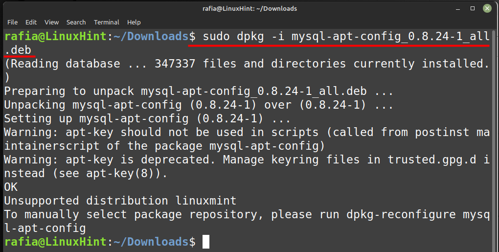Screen dimensions: 499x252
Task: Open the Help menu
Action: click(x=134, y=23)
